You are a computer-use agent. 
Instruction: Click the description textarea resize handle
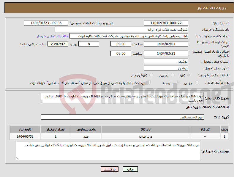(42, 102)
